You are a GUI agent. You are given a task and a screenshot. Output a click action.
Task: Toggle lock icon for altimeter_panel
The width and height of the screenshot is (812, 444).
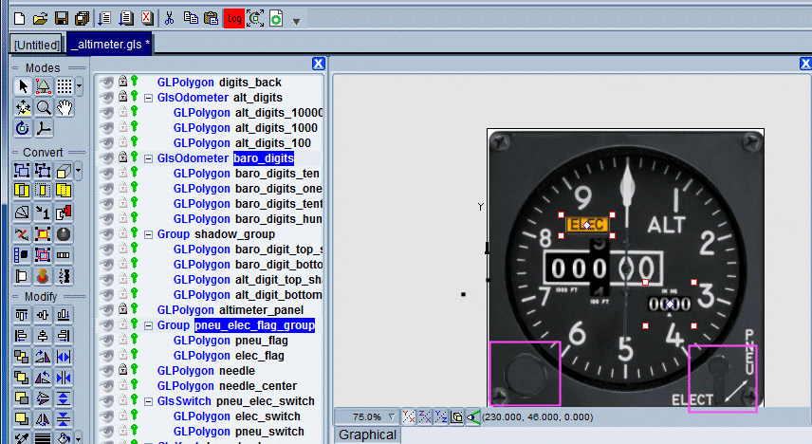pos(122,310)
